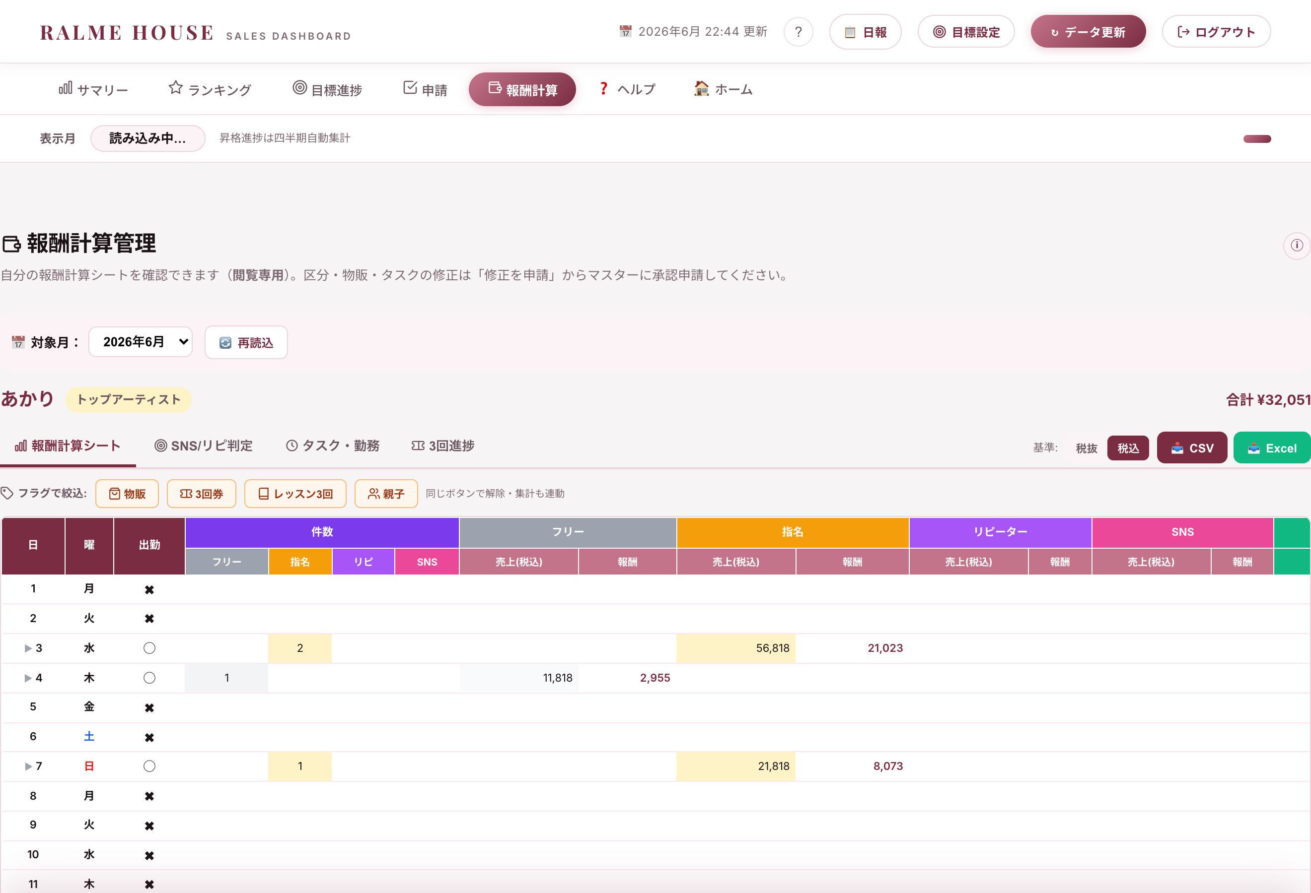Screen dimensions: 1311x893
Task: Click the あかり staff name
Action: [x=27, y=399]
